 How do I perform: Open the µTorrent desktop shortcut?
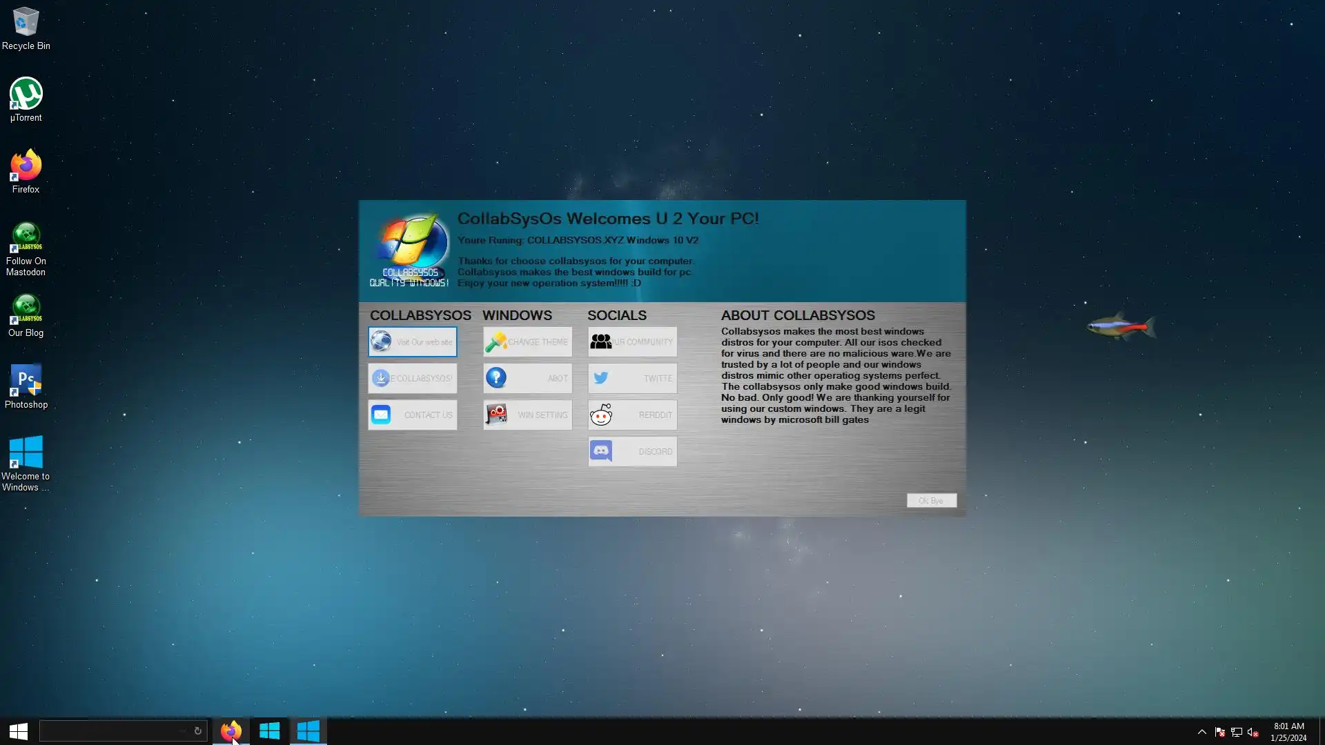tap(26, 100)
